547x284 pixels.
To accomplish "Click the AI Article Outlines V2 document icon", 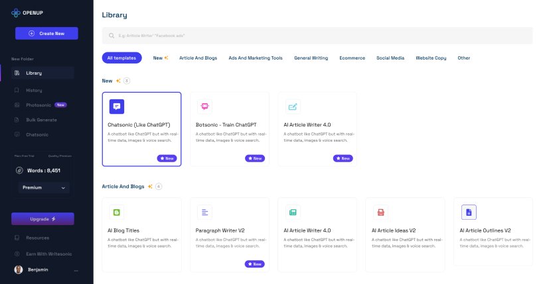I will click(469, 212).
